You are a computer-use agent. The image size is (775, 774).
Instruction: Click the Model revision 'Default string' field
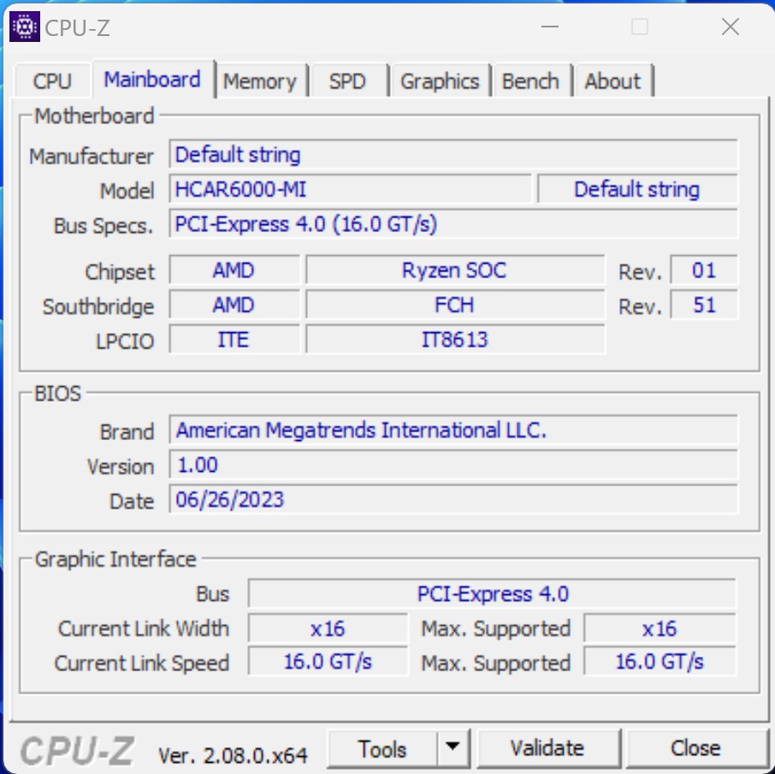637,189
